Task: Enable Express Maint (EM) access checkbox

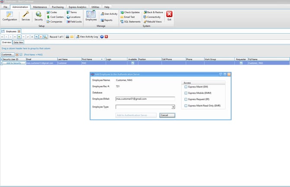Action: click(186, 87)
